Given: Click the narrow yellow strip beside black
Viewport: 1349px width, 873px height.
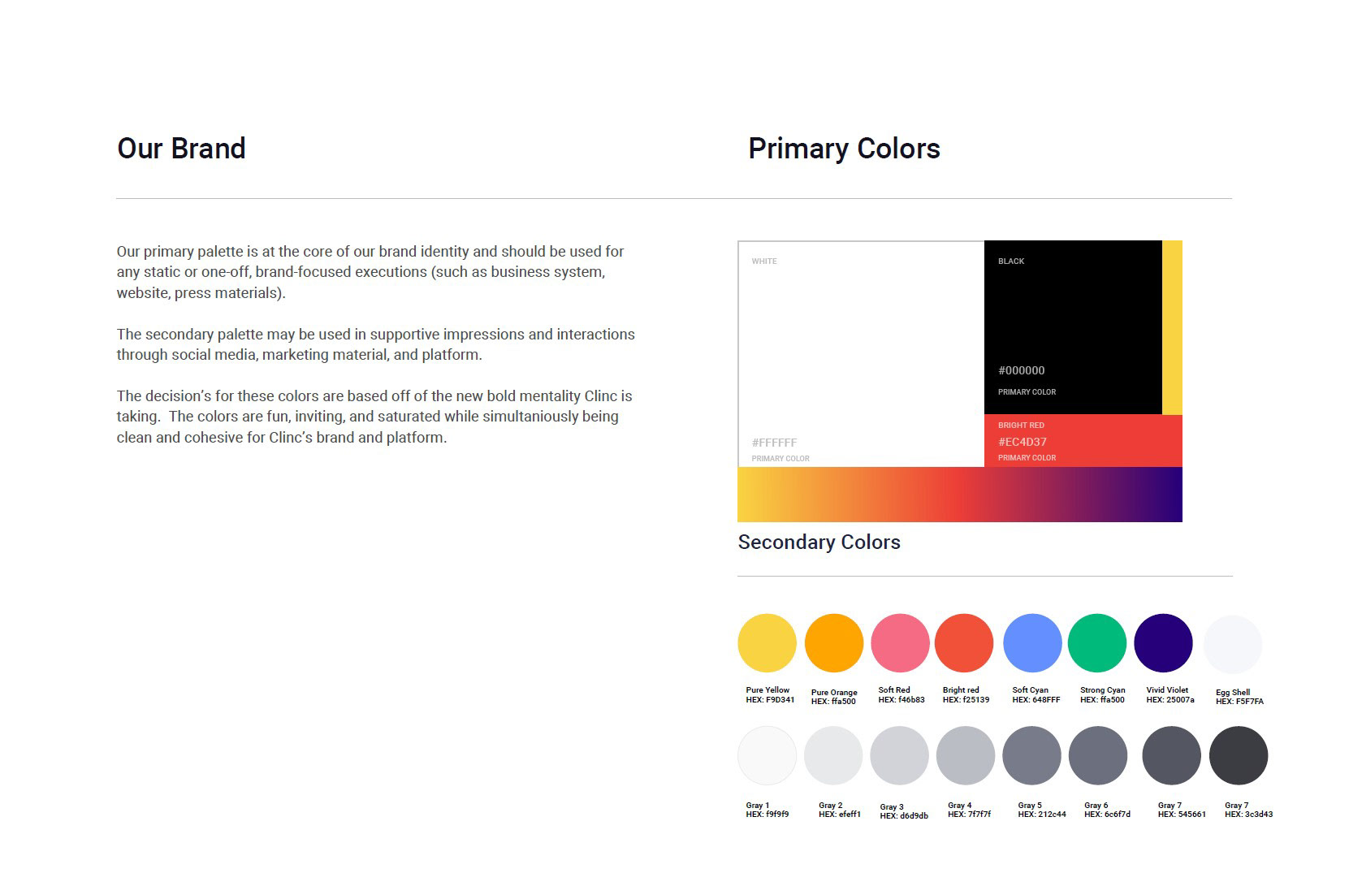Looking at the screenshot, I should click(1172, 327).
